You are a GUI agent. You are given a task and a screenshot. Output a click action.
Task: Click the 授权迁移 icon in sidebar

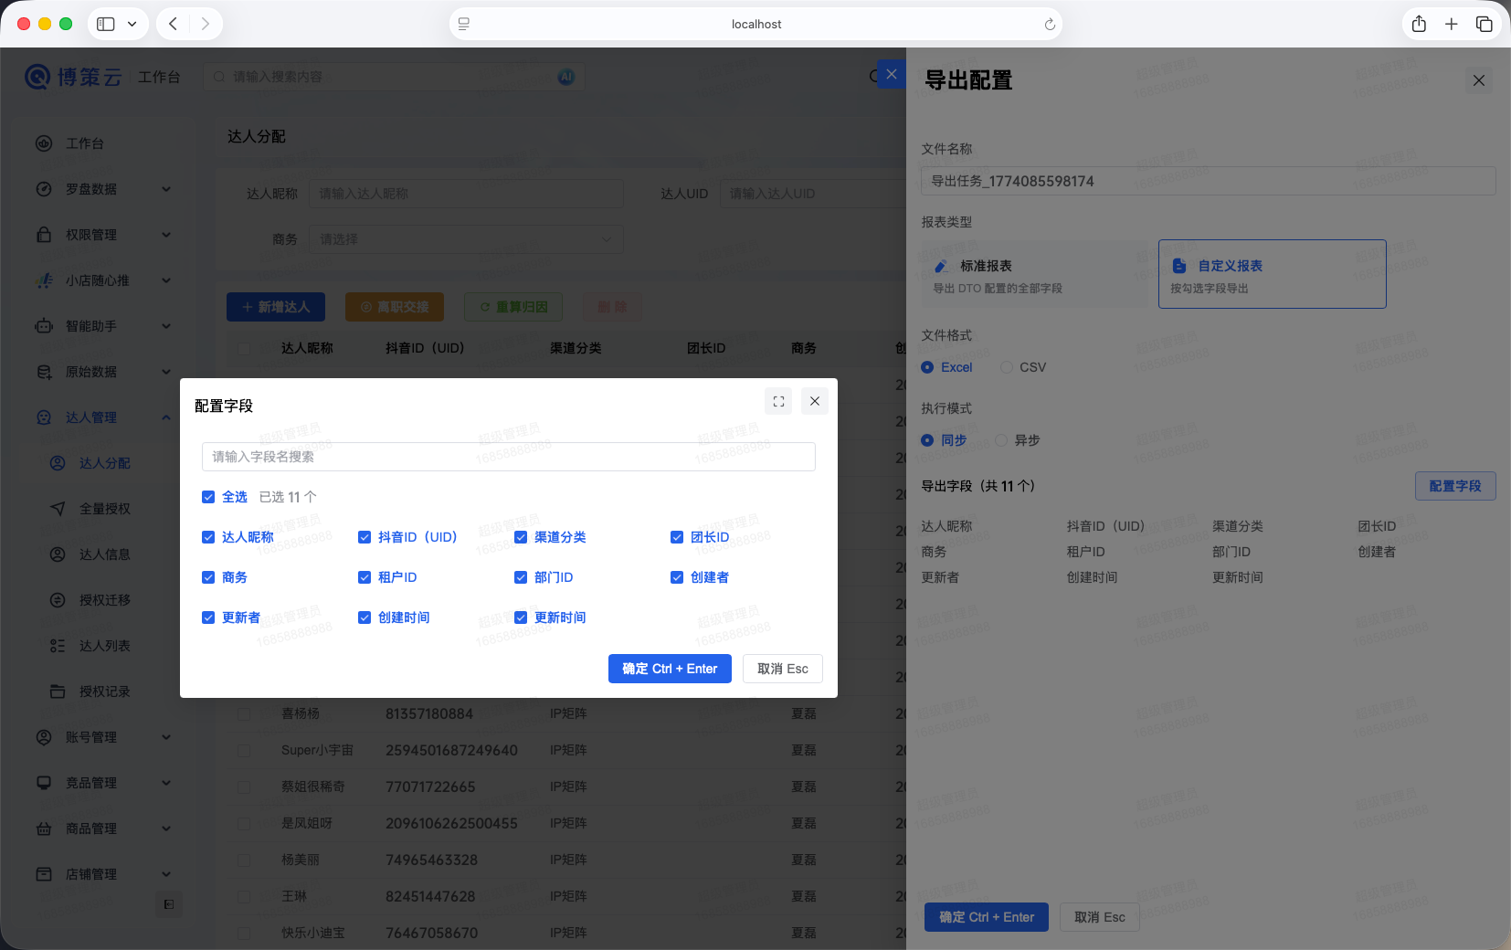[58, 600]
